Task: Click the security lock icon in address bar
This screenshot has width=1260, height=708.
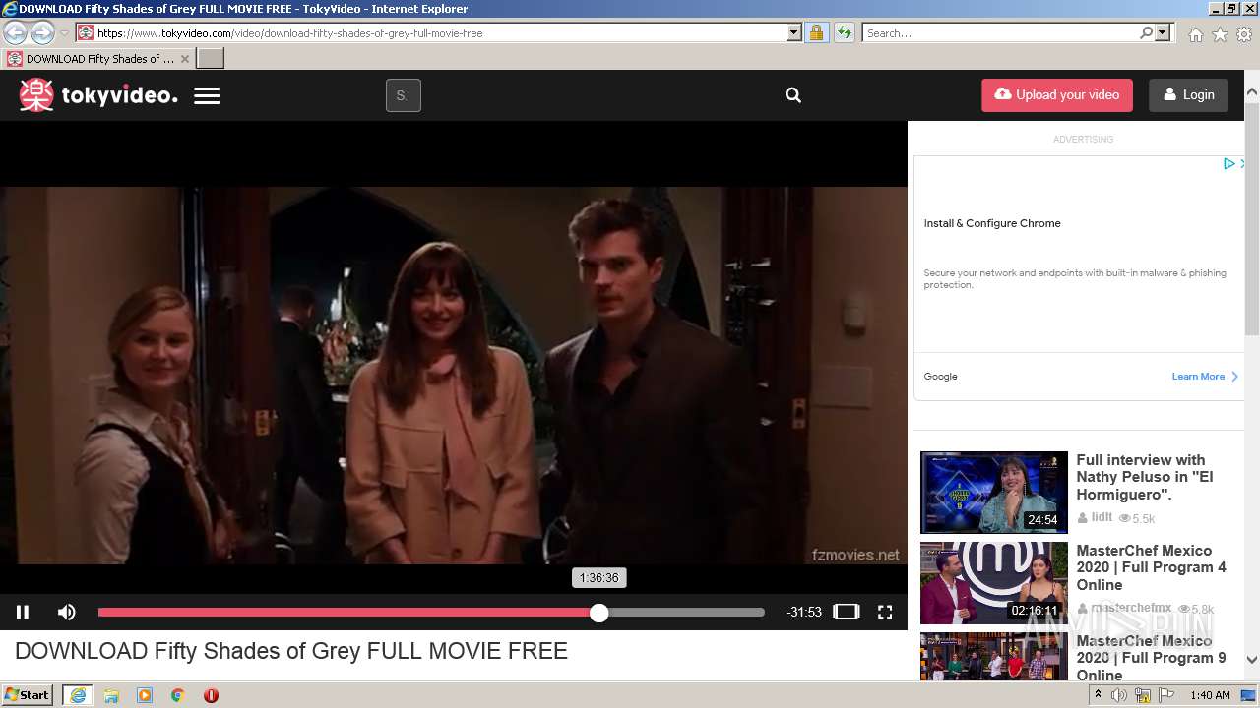Action: point(816,32)
